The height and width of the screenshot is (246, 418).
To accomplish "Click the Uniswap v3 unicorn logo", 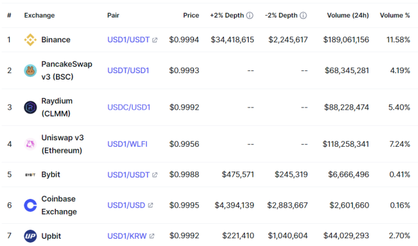I will pyautogui.click(x=31, y=144).
